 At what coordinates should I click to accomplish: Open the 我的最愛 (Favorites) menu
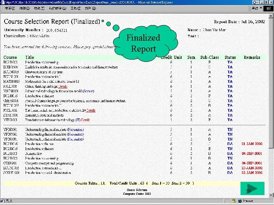(x=57, y=8)
